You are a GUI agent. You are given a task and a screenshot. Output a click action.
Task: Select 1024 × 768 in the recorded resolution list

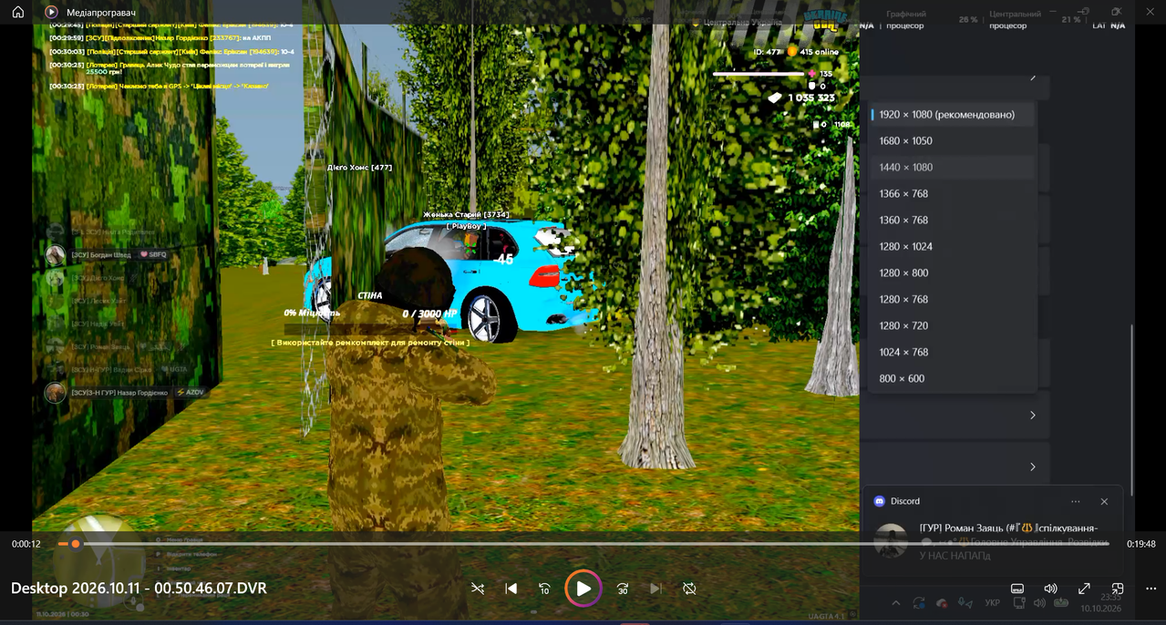click(x=953, y=353)
